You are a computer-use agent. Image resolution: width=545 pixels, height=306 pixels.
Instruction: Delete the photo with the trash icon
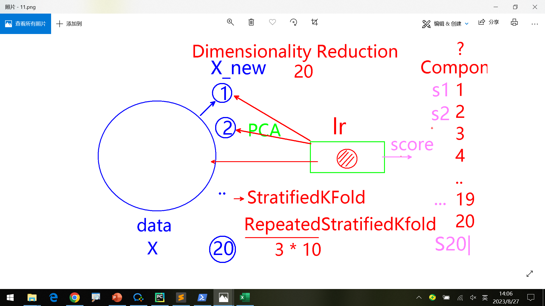(x=251, y=22)
